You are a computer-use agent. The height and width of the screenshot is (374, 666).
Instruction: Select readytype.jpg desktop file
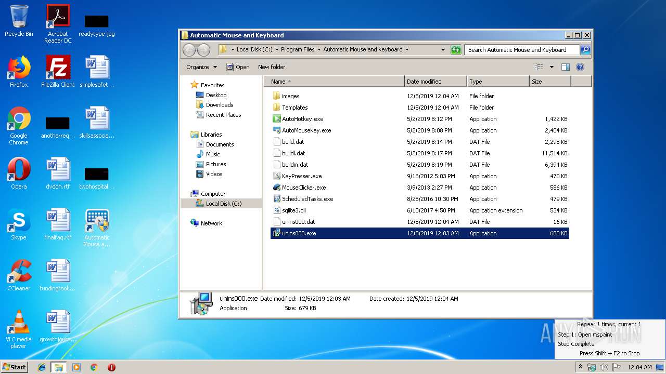(x=97, y=25)
